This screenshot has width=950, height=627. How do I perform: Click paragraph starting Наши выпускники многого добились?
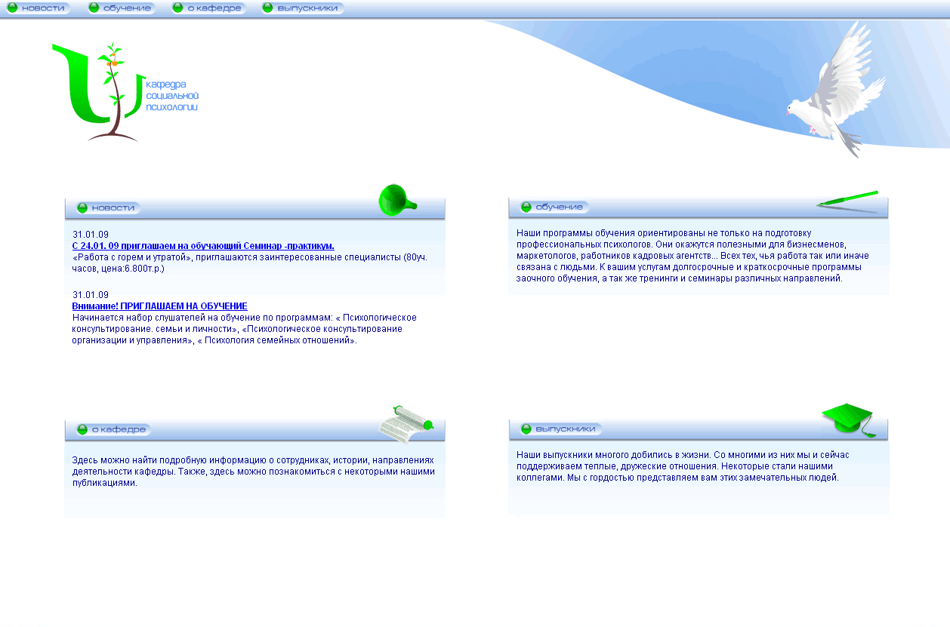tap(683, 466)
